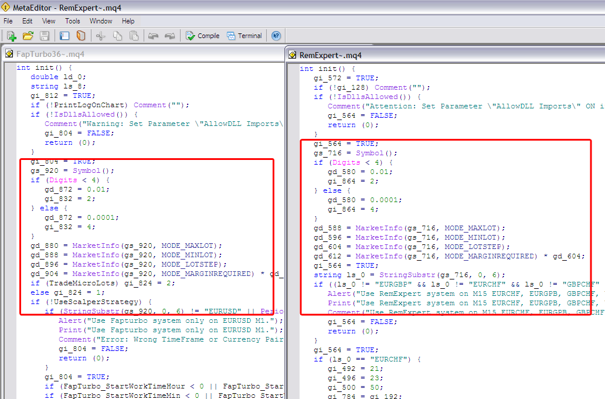The width and height of the screenshot is (605, 399).
Task: Click the Copy icon in toolbar
Action: pyautogui.click(x=117, y=36)
